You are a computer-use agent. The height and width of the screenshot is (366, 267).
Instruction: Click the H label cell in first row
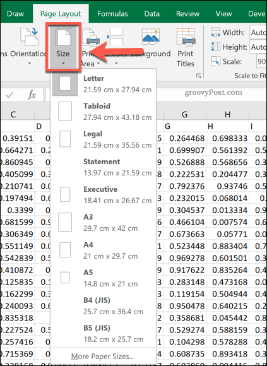point(228,126)
